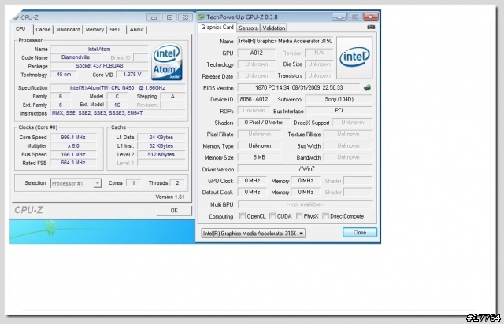504x324 pixels.
Task: Open the Validation tab in GPU-Z
Action: point(273,28)
